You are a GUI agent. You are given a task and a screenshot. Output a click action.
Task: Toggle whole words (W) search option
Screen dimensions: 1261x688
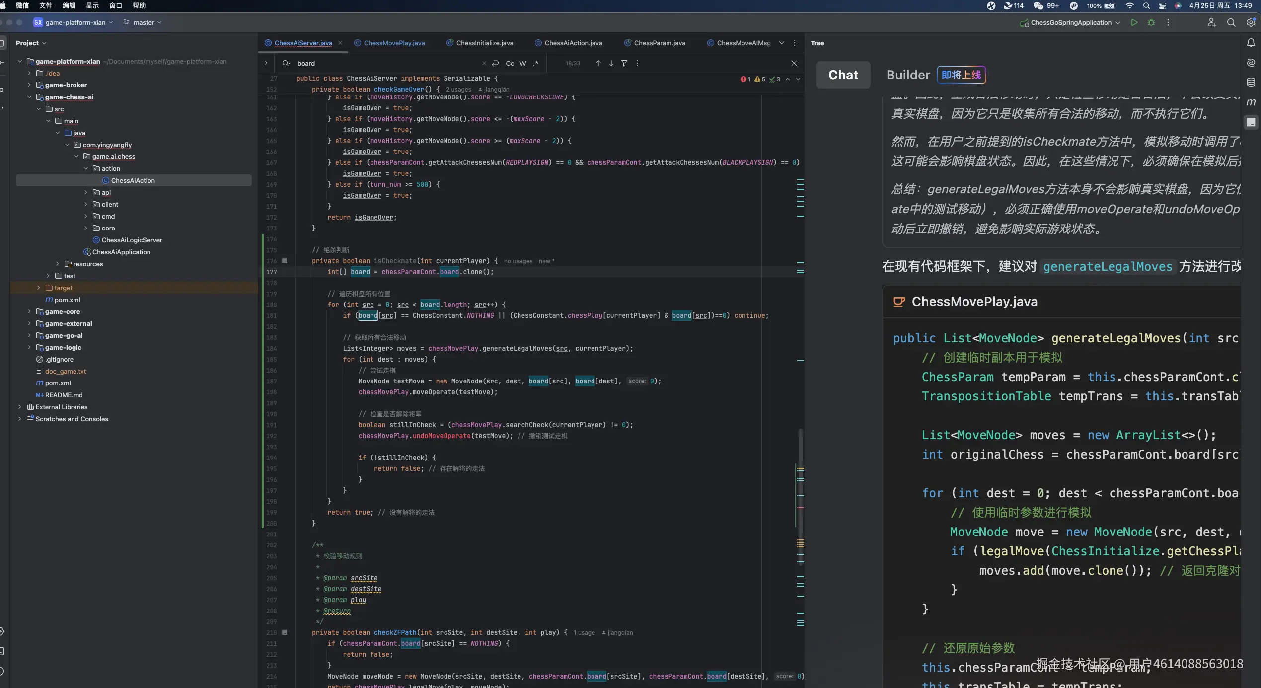[x=522, y=63]
